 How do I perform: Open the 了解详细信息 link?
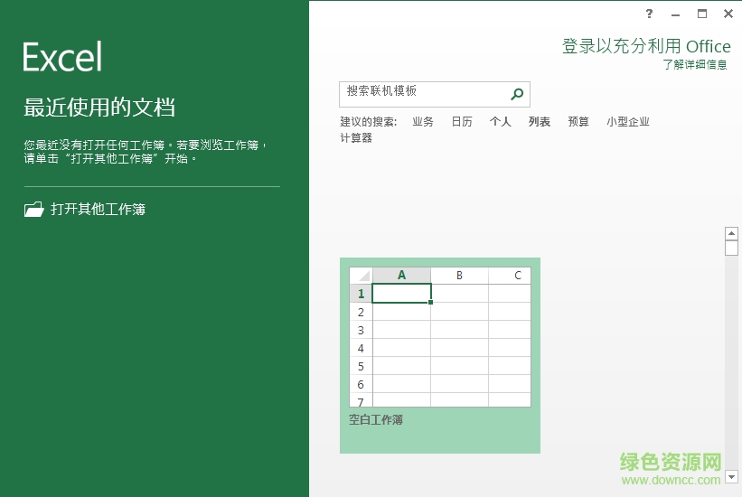[694, 65]
